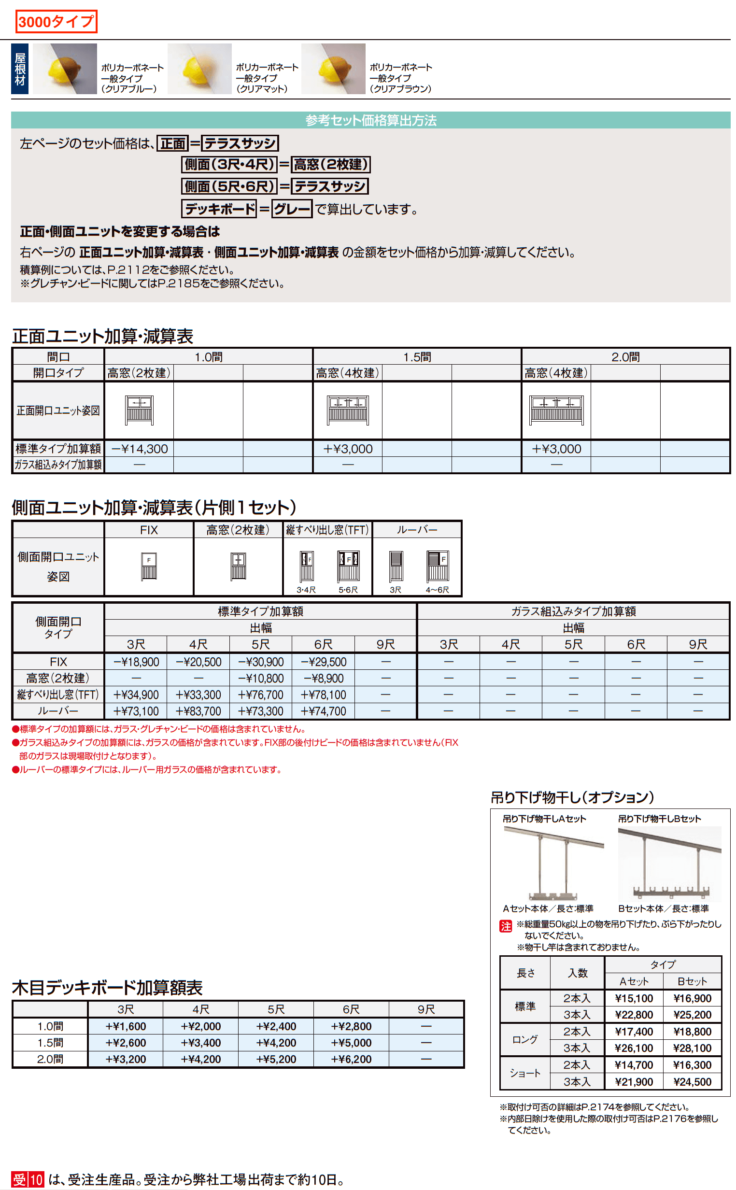This screenshot has width=736, height=1190.
Task: Click the 高窓(4枚建) front unit diagram under 1.5間
Action: 348,411
